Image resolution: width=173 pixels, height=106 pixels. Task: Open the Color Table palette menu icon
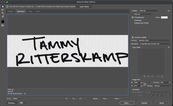click(168, 47)
